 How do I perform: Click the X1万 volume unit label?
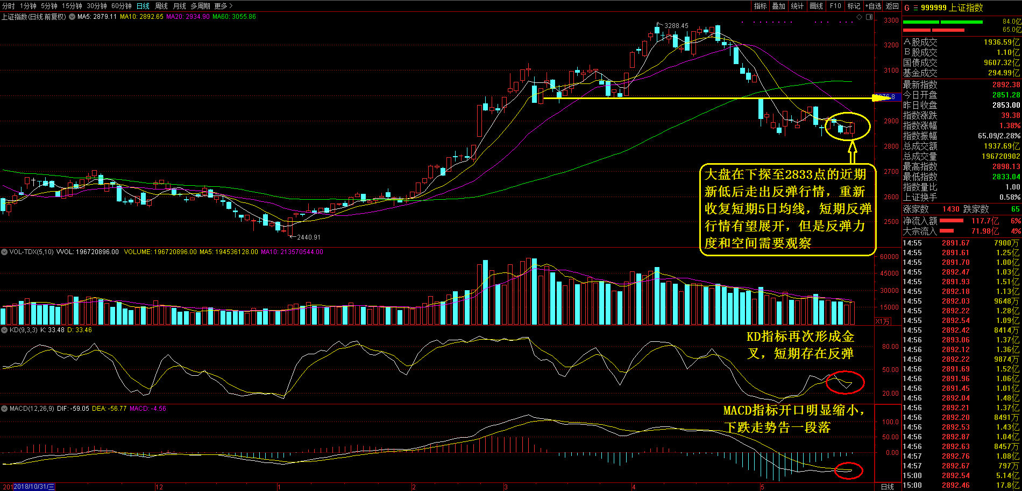click(883, 321)
